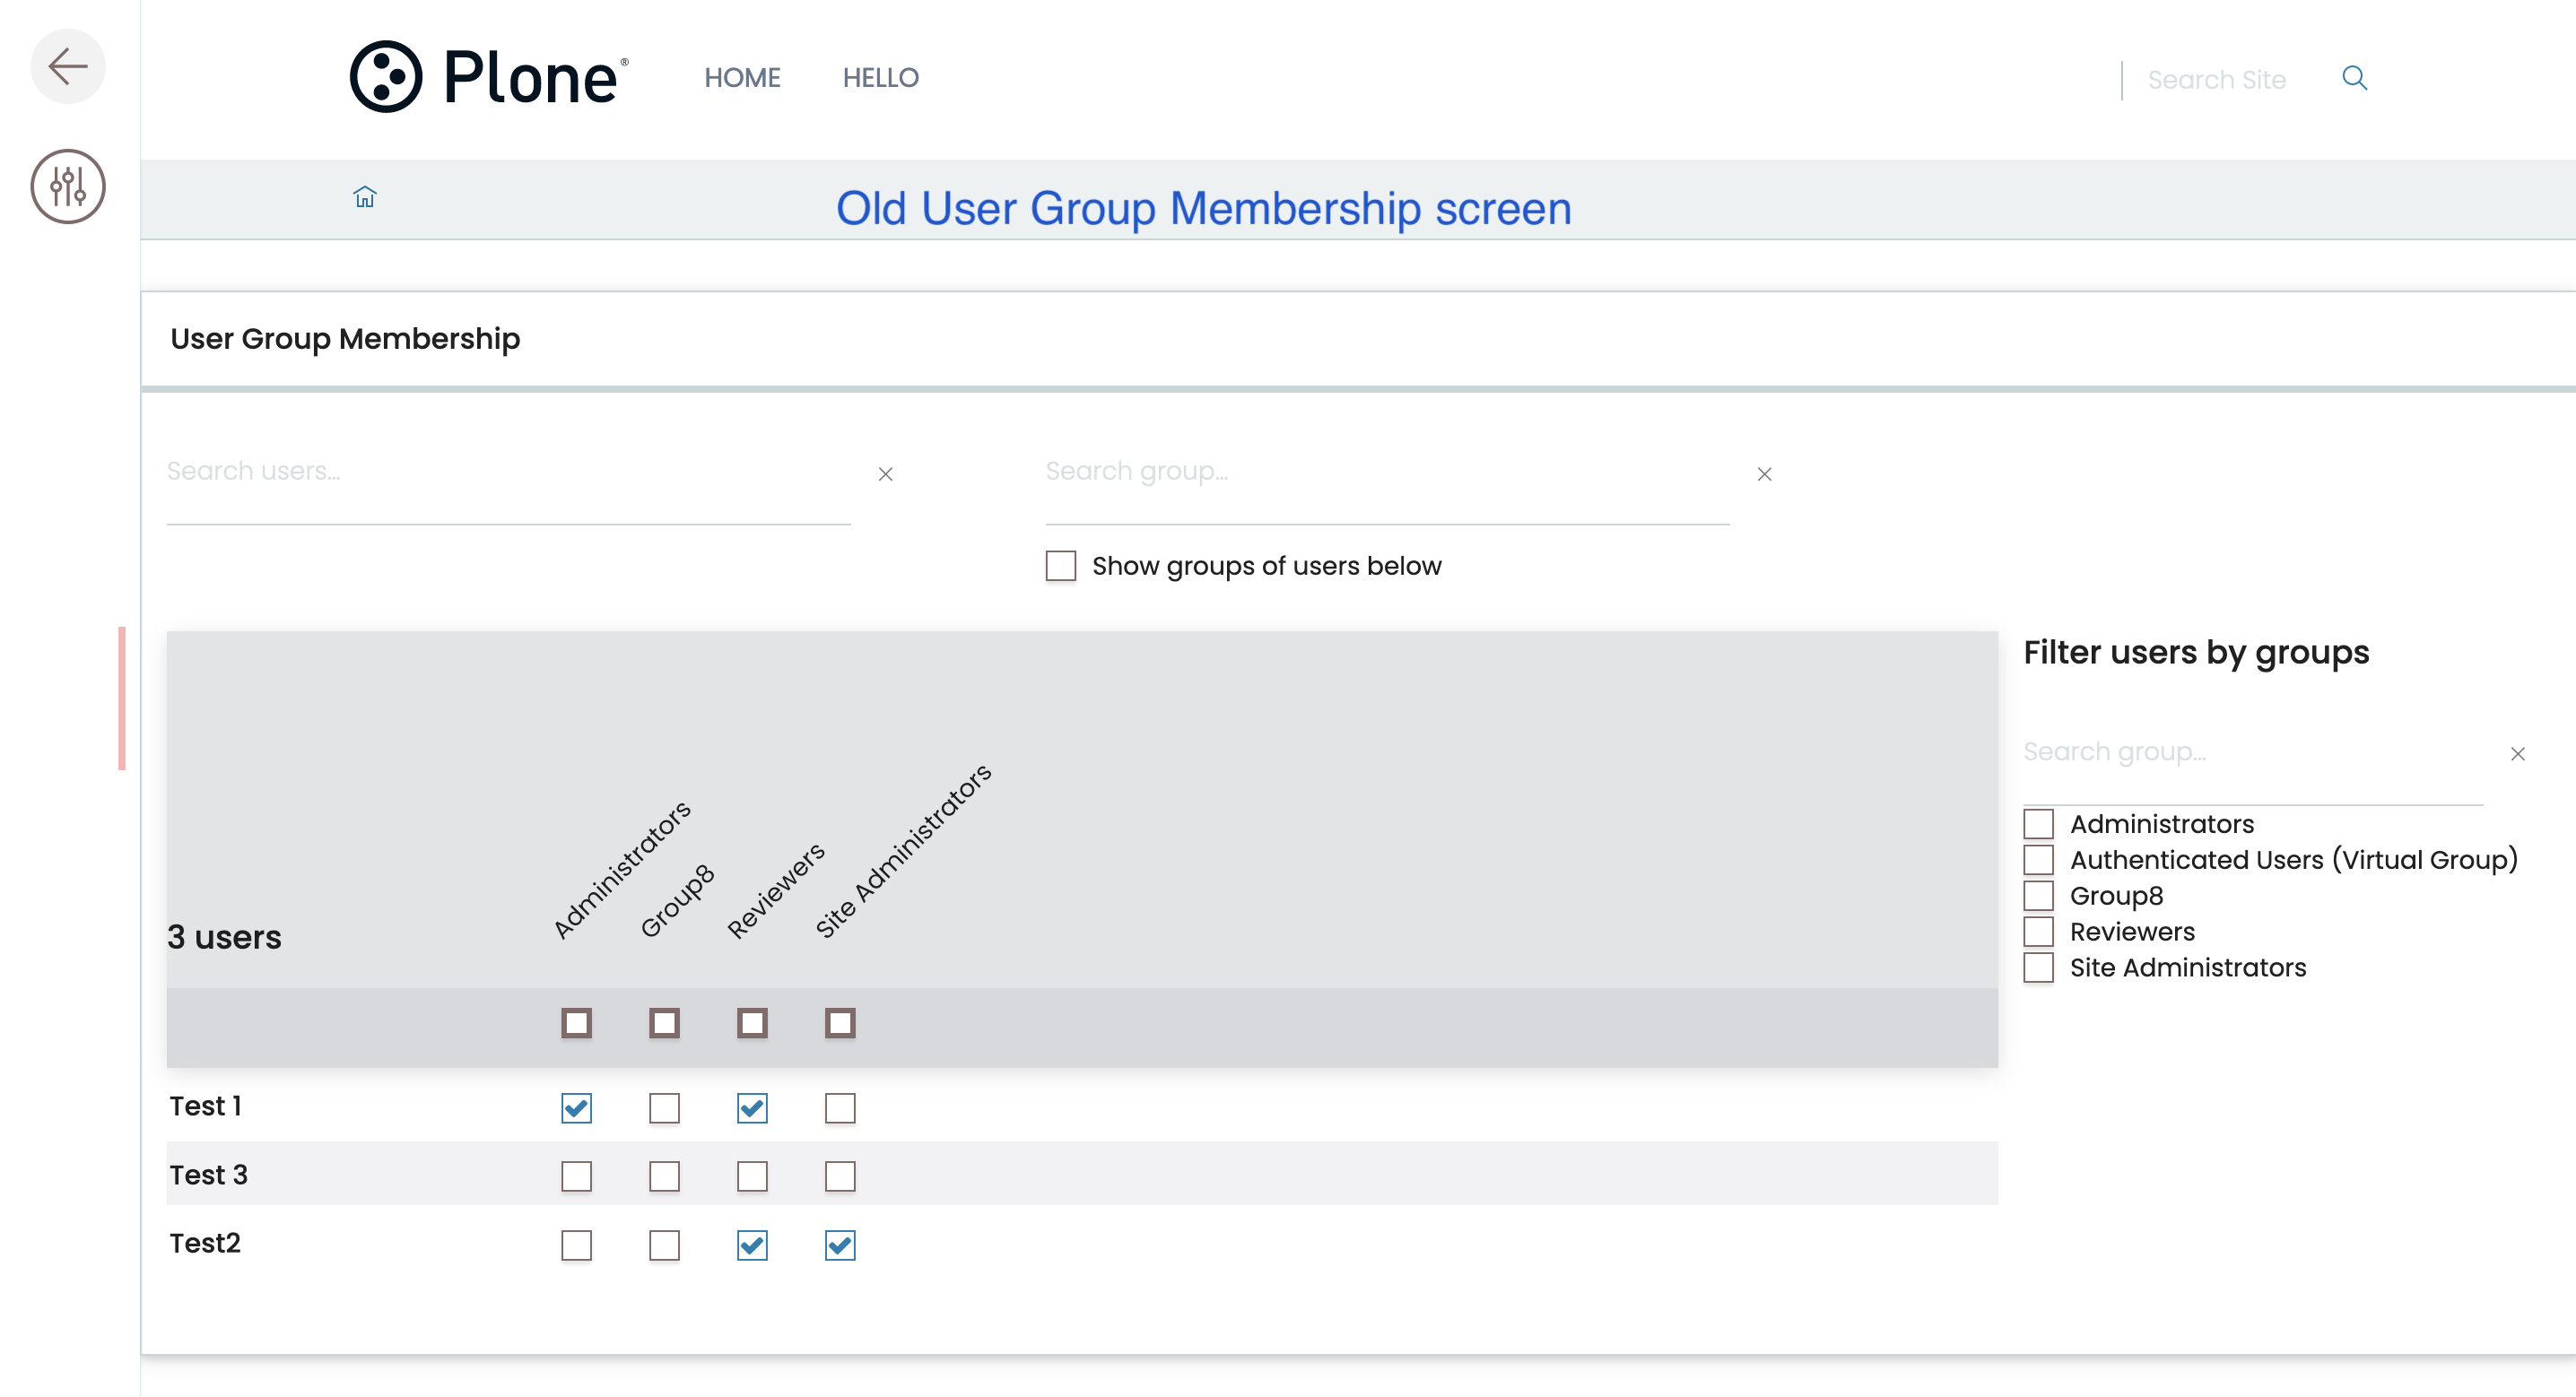Add Test 3 to Group8
2576x1397 pixels.
664,1177
